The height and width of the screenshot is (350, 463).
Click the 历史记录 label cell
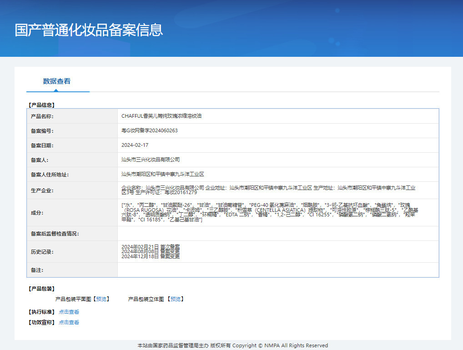click(72, 252)
